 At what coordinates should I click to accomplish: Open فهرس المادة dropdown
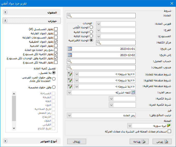point(99,24)
